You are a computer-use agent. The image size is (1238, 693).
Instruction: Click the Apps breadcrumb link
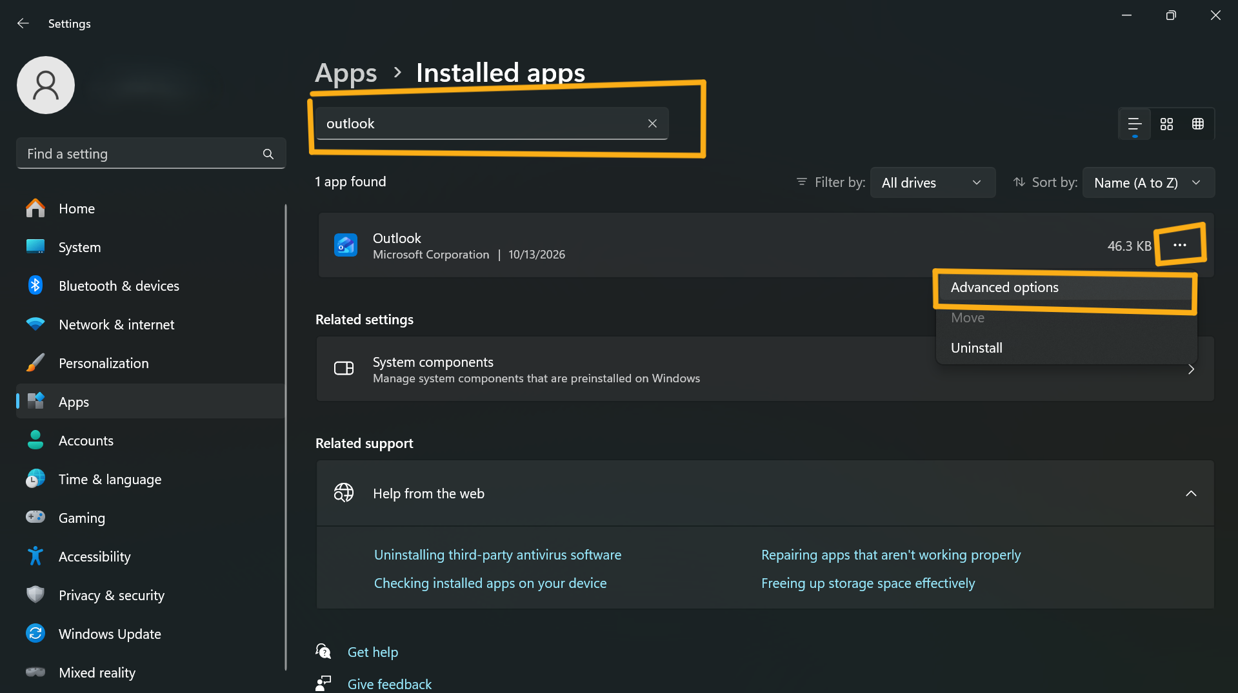tap(346, 73)
